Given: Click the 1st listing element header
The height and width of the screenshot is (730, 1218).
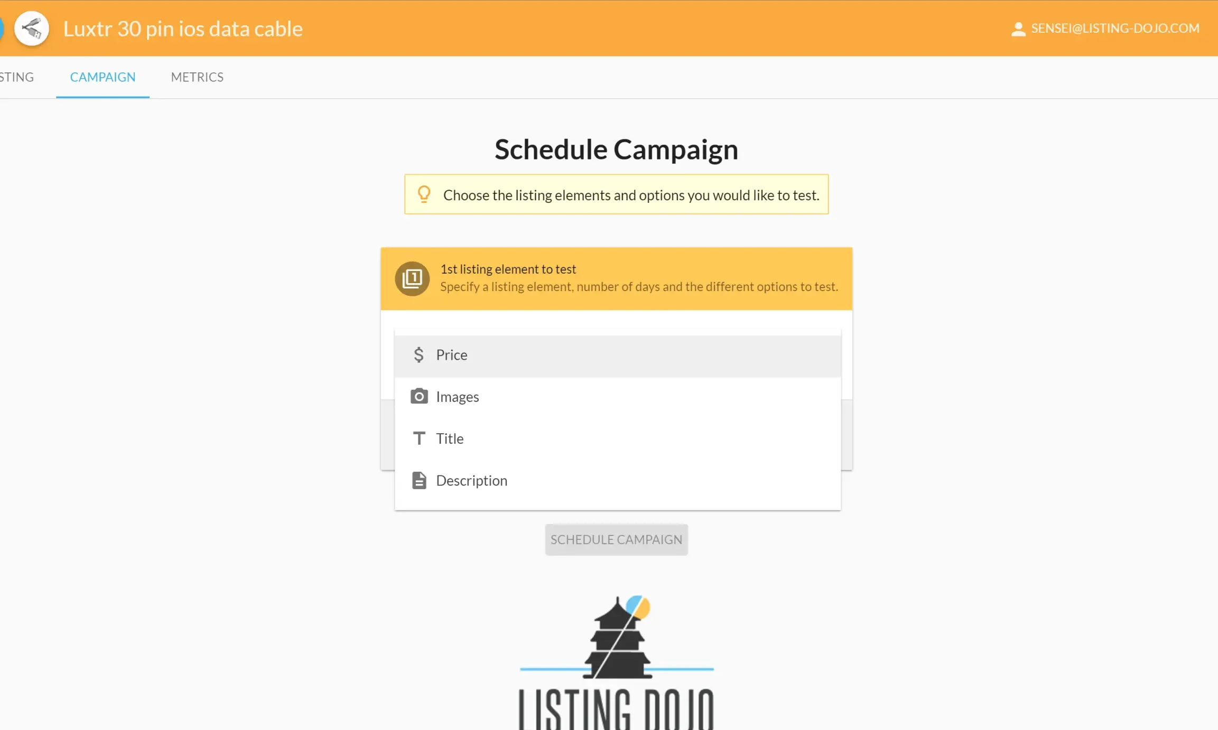Looking at the screenshot, I should [617, 278].
